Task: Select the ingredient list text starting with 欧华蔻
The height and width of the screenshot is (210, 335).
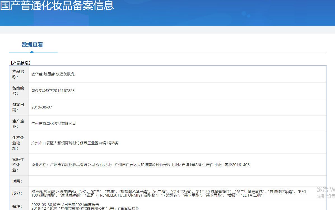Action: tap(170, 194)
